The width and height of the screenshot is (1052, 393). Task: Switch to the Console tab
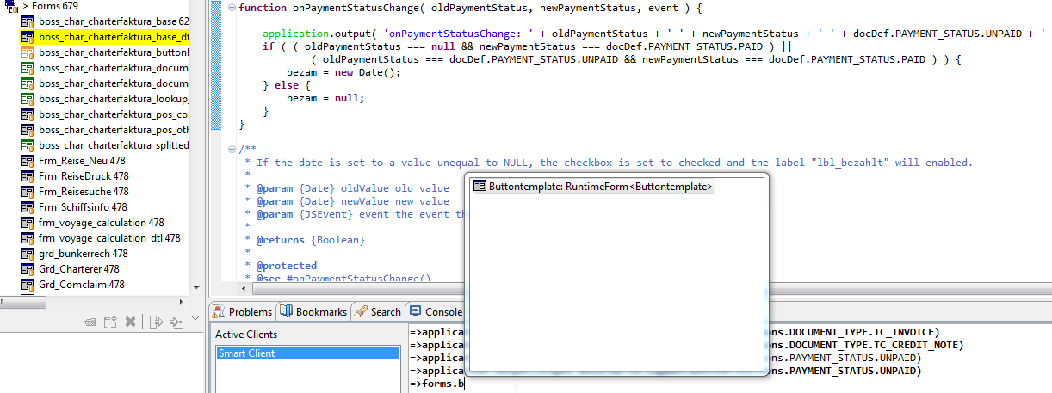click(436, 311)
